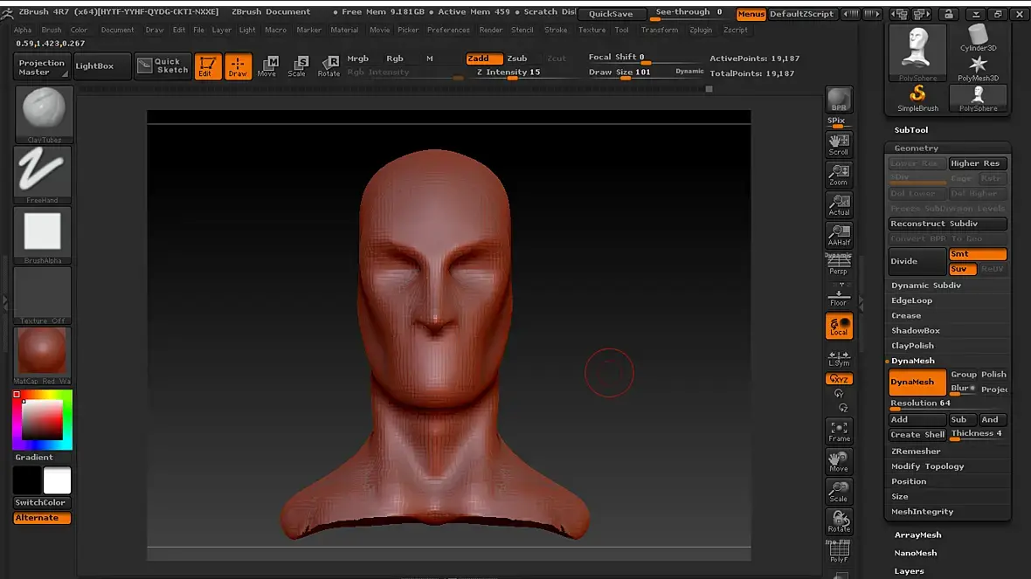Toggle Zadd sculpting mode
Image resolution: width=1031 pixels, height=579 pixels.
pyautogui.click(x=483, y=59)
